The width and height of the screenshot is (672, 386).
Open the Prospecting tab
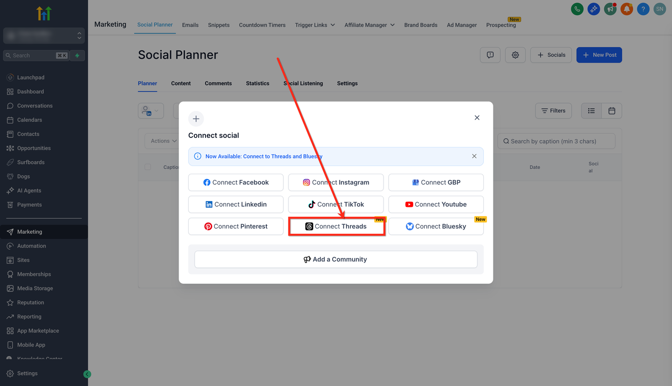[501, 25]
